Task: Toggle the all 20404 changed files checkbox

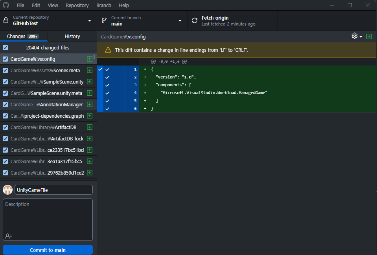Action: (5, 47)
